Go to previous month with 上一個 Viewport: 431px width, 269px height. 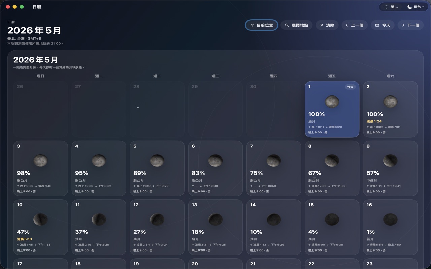point(355,25)
